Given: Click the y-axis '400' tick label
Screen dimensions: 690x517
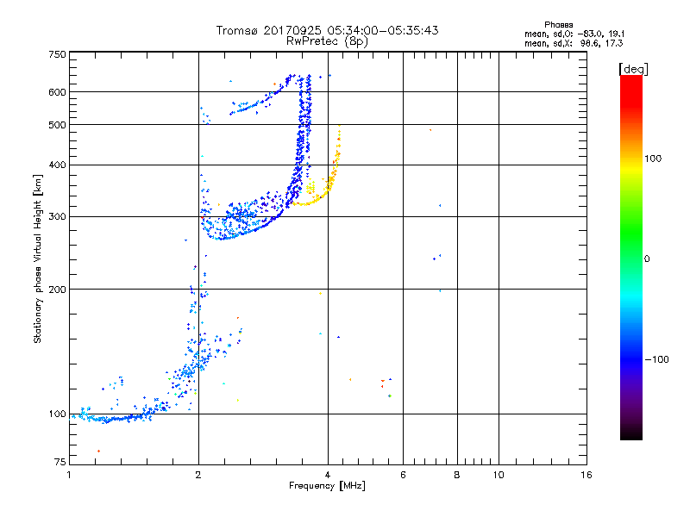Looking at the screenshot, I should [57, 165].
